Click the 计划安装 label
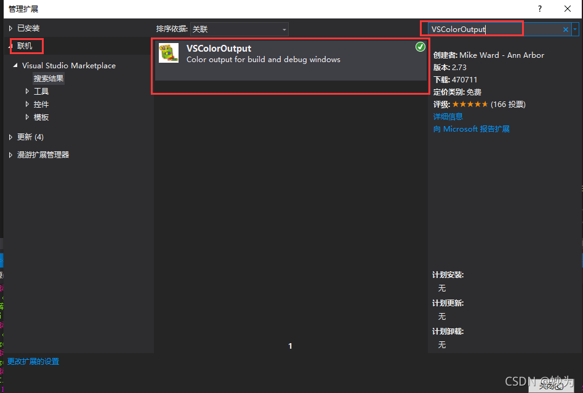Viewport: 583px width, 393px height. tap(448, 275)
